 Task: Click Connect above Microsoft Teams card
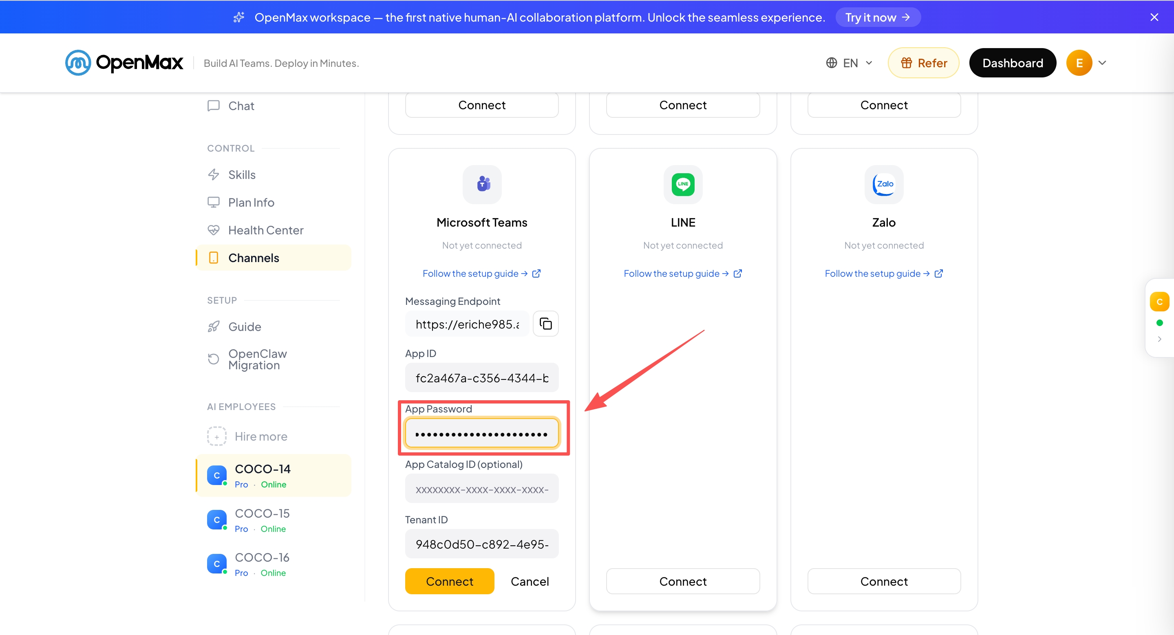tap(482, 105)
